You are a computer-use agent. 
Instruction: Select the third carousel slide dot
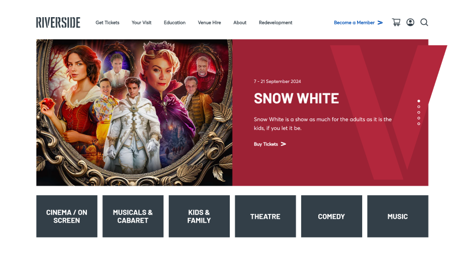tap(419, 112)
